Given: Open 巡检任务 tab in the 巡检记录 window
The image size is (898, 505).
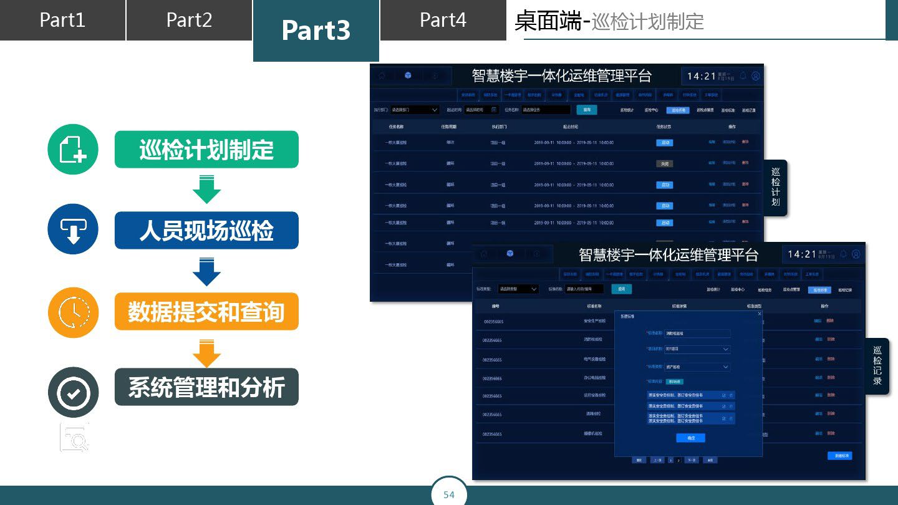Looking at the screenshot, I should pyautogui.click(x=765, y=290).
